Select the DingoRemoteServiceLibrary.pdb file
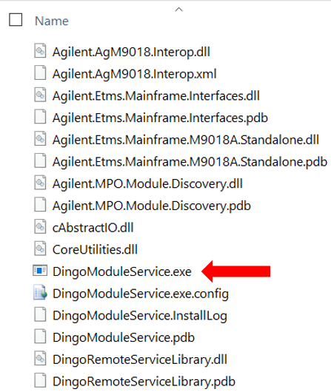The height and width of the screenshot is (392, 331). pos(144,382)
